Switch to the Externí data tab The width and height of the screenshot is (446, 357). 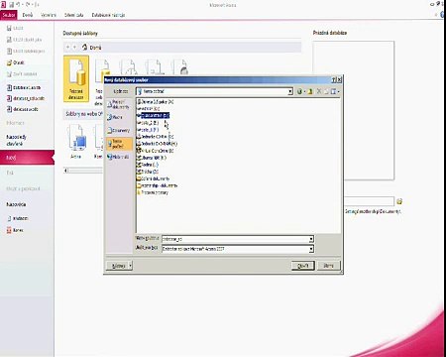(x=74, y=15)
